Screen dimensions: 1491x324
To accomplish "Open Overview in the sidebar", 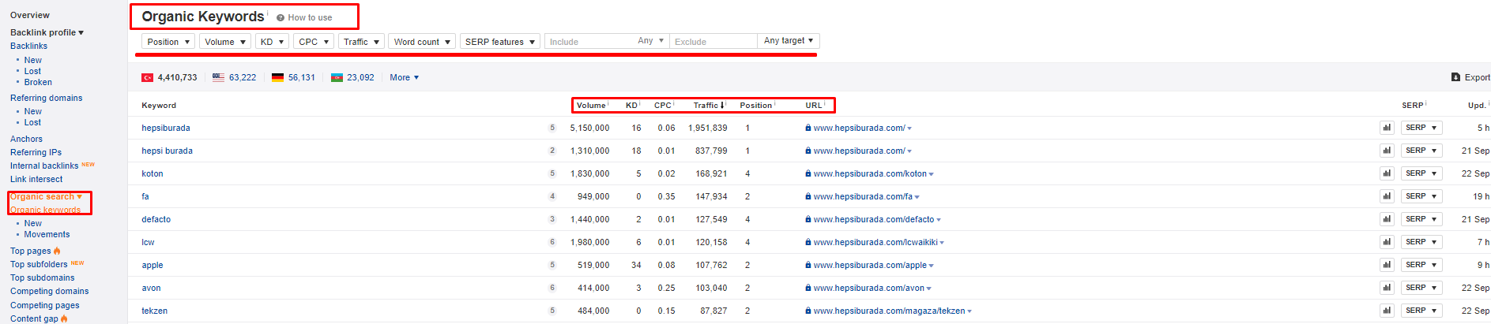I will [x=30, y=15].
